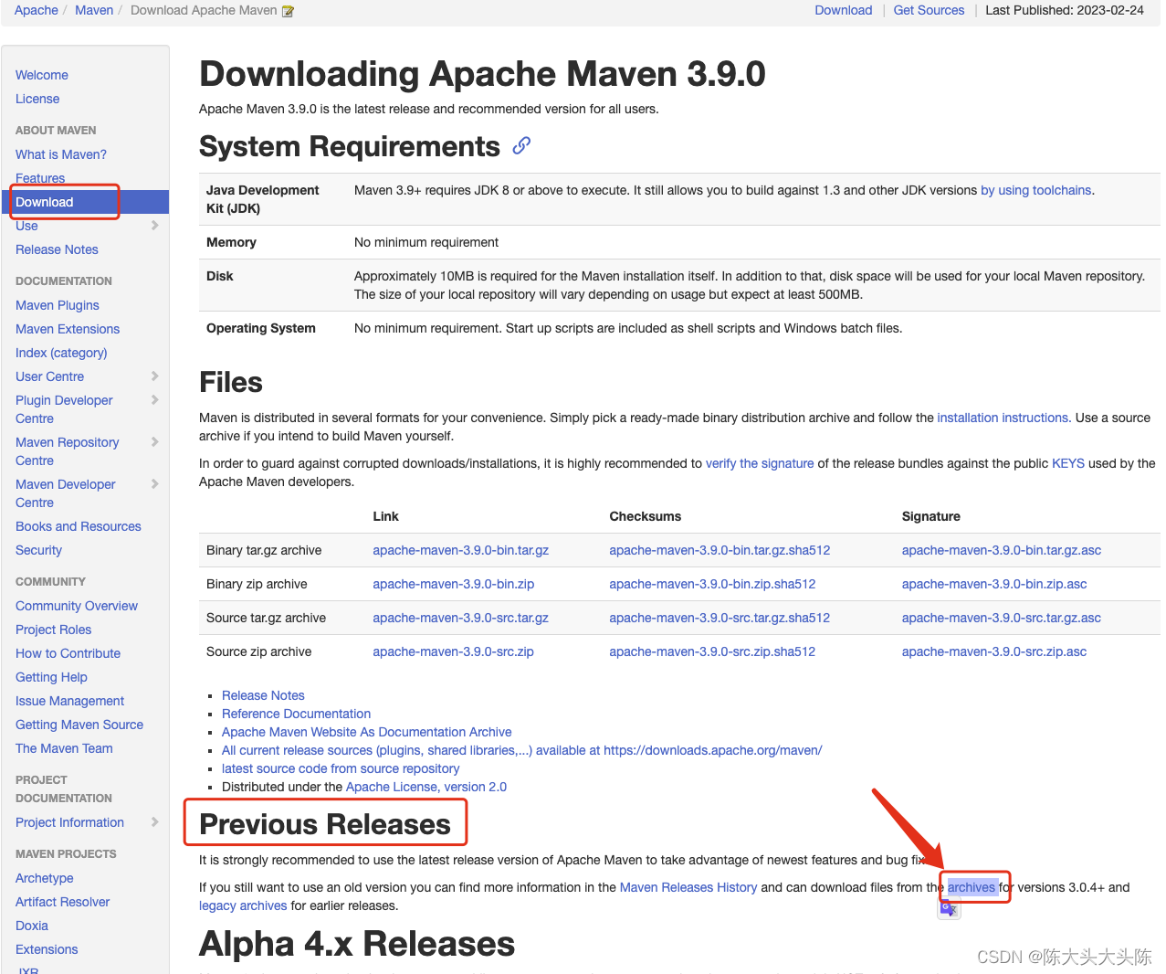Open Doxia sidebar link
This screenshot has width=1166, height=974.
click(32, 926)
